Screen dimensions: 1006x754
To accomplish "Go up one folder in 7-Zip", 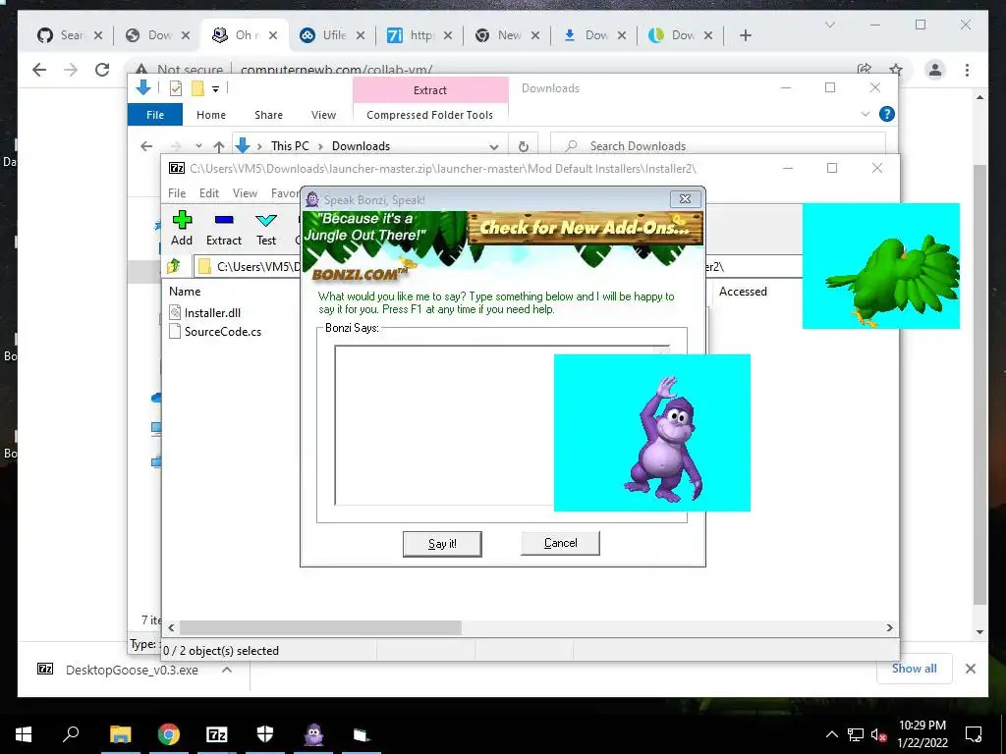I will (x=173, y=266).
